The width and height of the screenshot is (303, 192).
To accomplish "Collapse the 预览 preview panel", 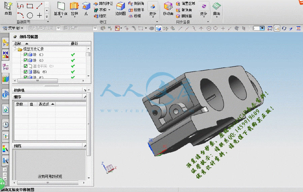I will (85, 146).
